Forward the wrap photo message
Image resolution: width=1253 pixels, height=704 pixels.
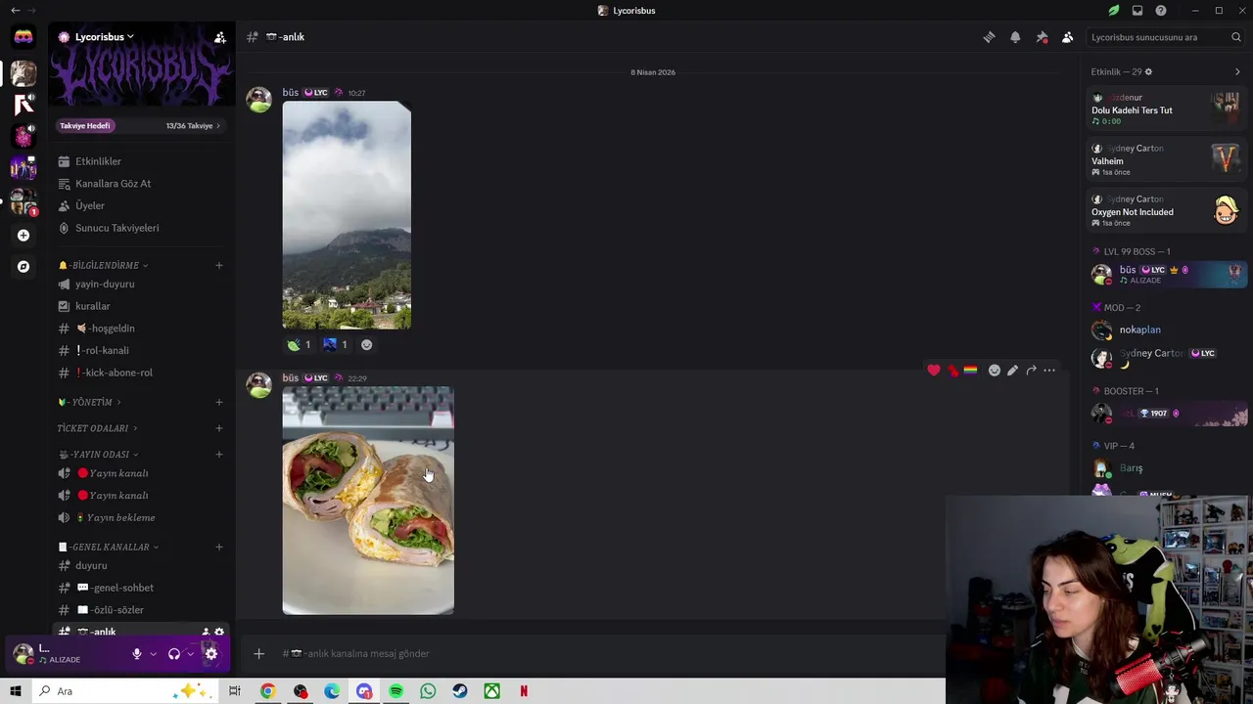tap(1031, 371)
